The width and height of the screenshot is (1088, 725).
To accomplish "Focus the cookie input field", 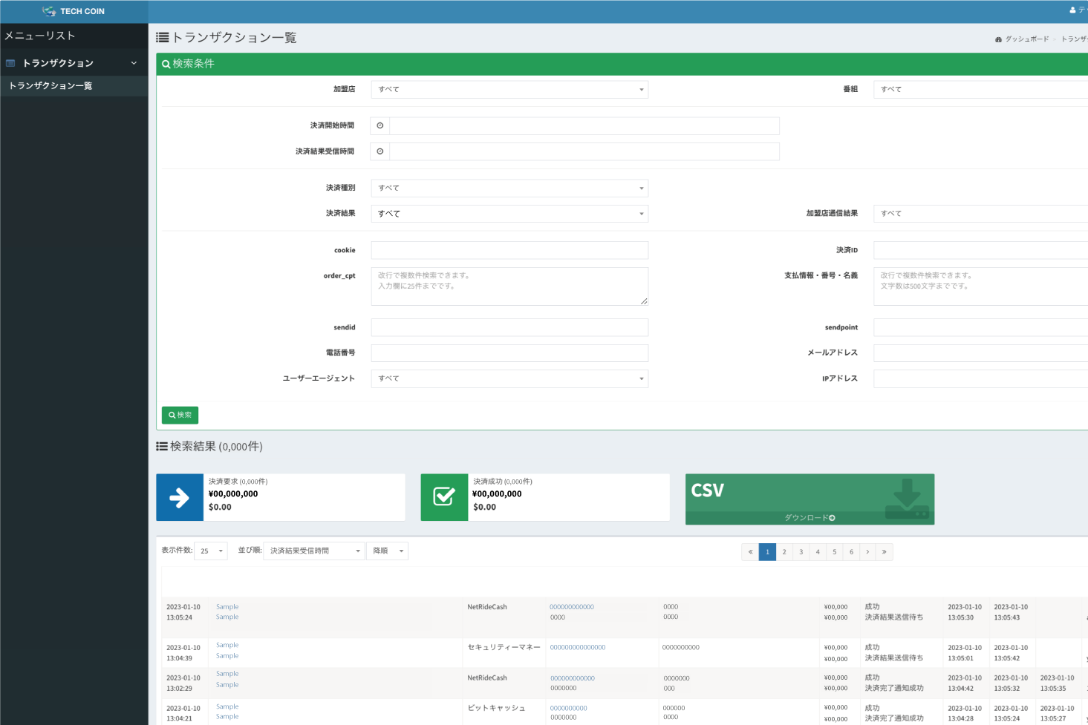I will pos(509,251).
